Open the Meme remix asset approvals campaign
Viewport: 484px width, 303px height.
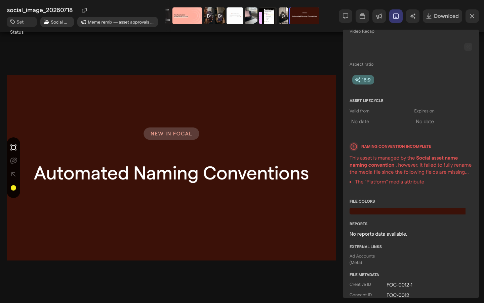click(x=118, y=22)
